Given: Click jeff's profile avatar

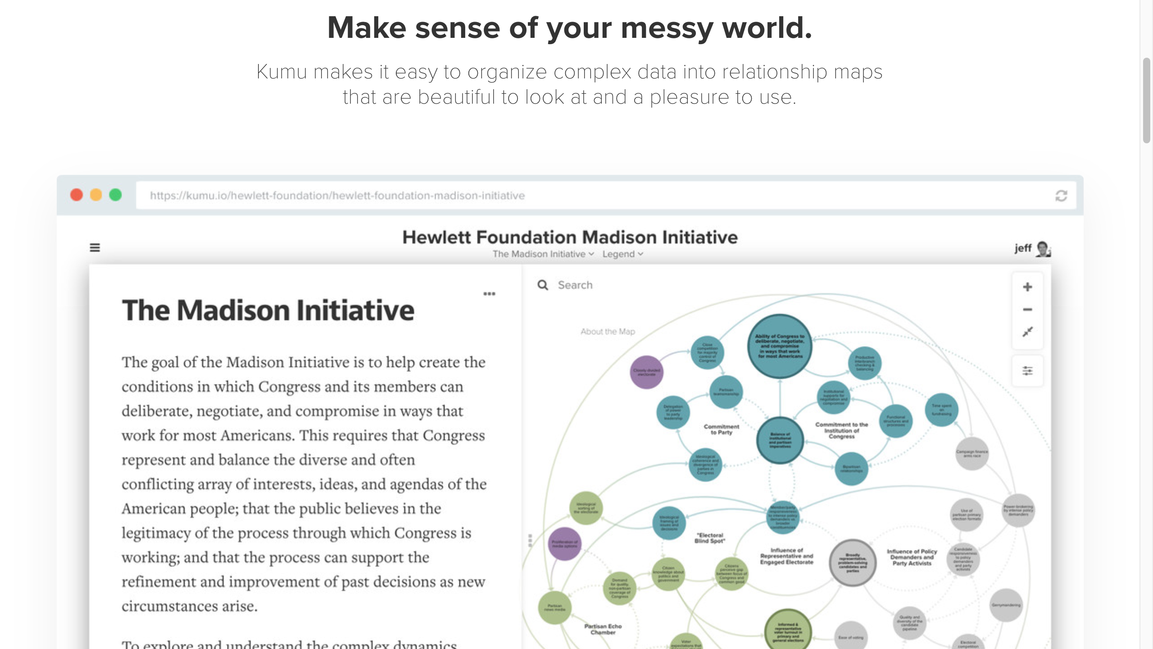Looking at the screenshot, I should [1043, 248].
